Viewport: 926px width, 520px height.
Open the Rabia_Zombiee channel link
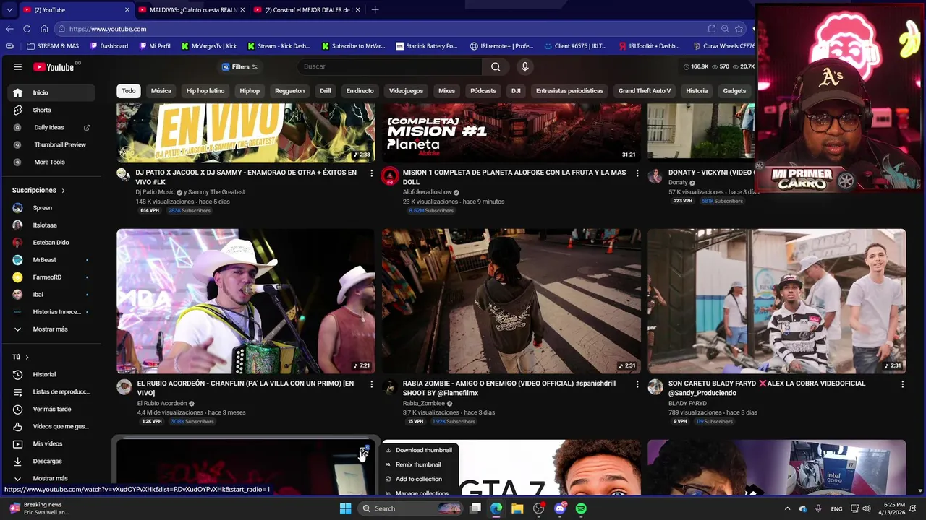(x=423, y=403)
